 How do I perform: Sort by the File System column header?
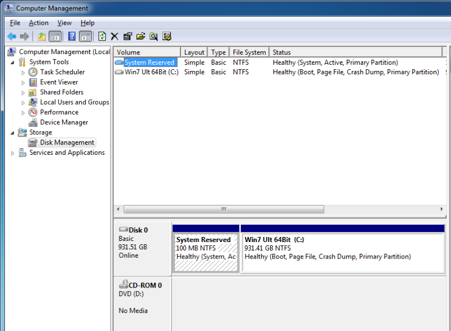(x=249, y=52)
